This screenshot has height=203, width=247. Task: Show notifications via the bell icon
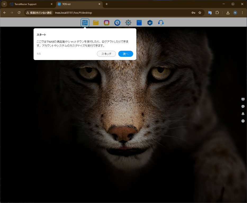(243, 114)
